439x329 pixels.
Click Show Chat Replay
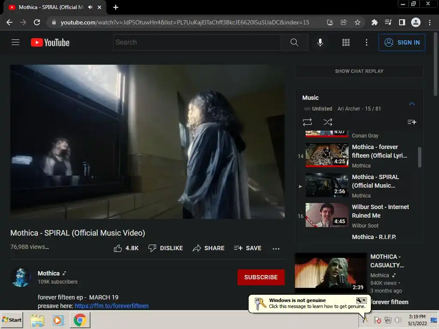[359, 71]
